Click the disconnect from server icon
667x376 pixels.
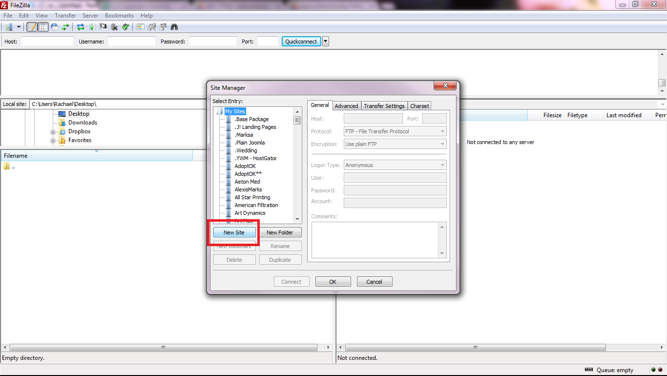point(114,27)
